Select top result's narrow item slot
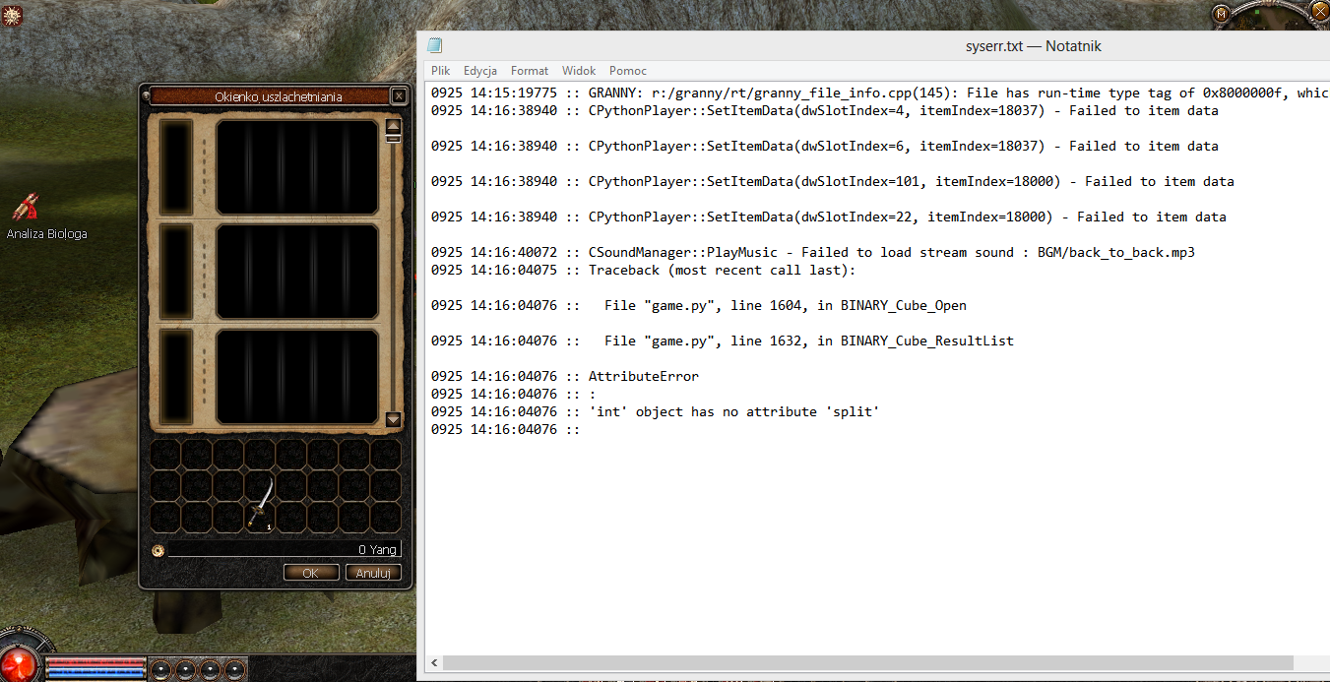This screenshot has height=682, width=1330. [176, 166]
